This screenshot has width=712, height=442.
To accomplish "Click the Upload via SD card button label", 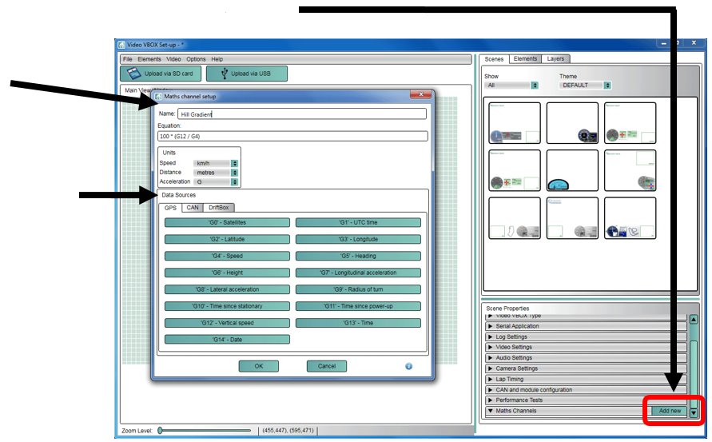I will [169, 74].
